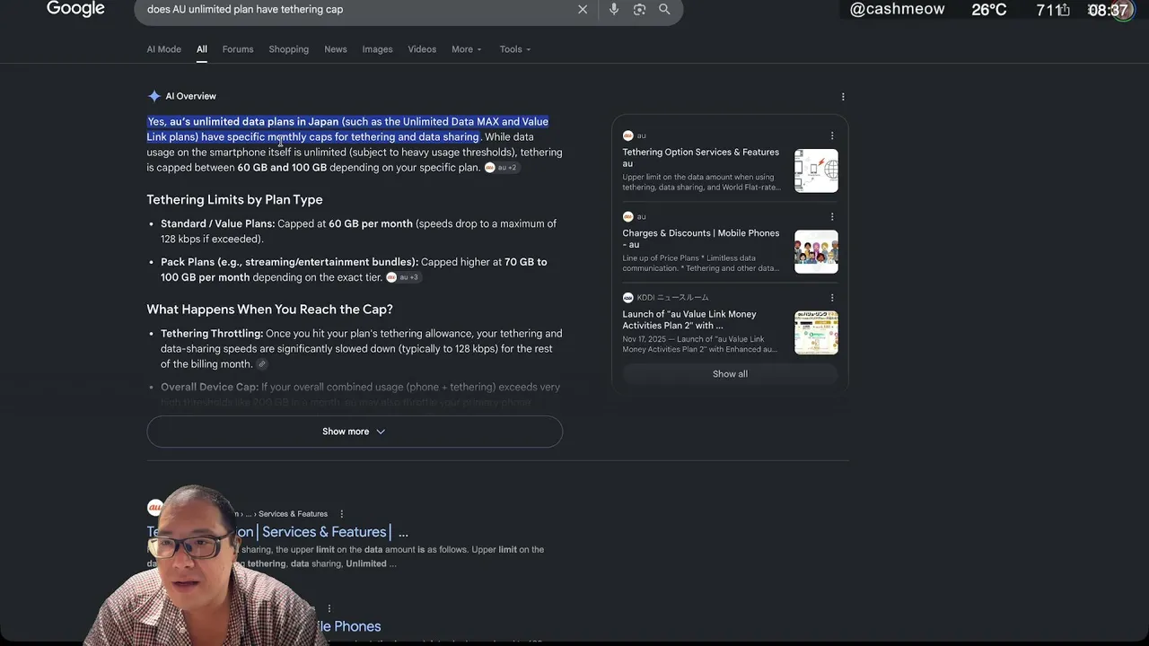Screen dimensions: 1149x646
Task: Click thumbnail of au Value Link Money card
Action: [816, 332]
